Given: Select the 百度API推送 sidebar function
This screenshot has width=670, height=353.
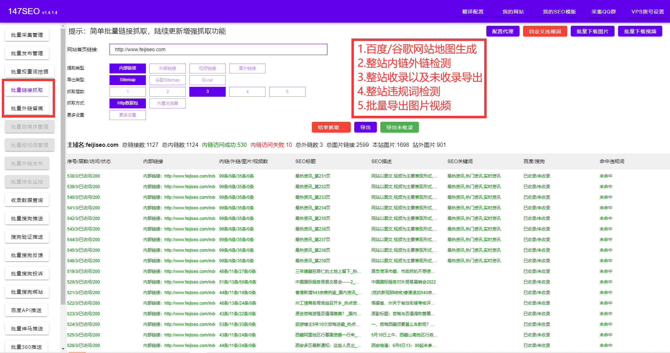Looking at the screenshot, I should coord(26,310).
